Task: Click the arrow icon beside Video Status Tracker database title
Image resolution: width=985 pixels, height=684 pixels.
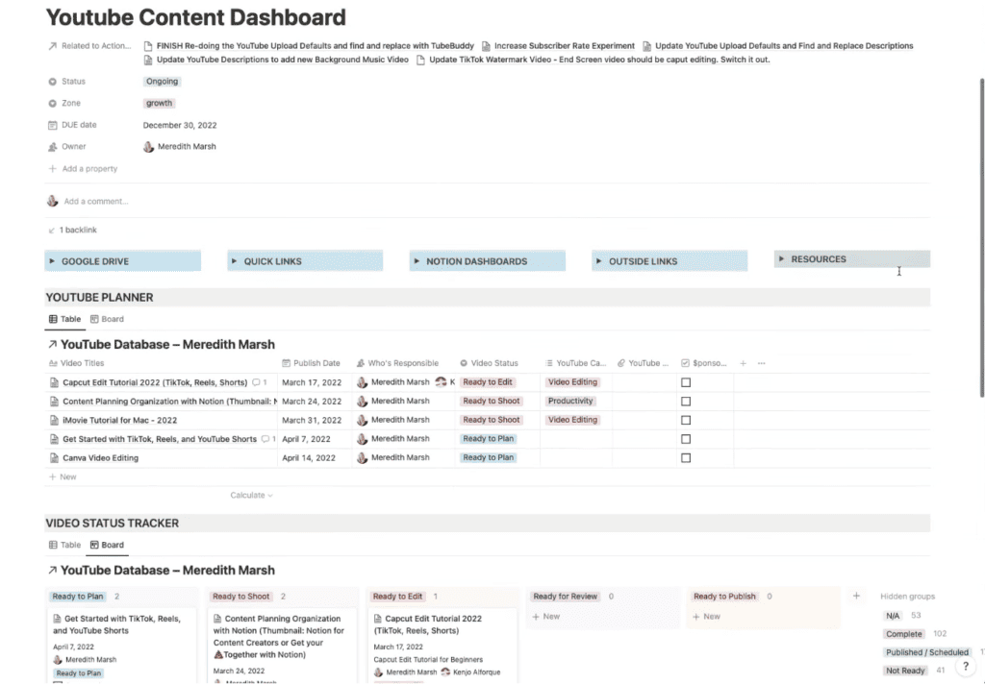Action: click(x=52, y=570)
